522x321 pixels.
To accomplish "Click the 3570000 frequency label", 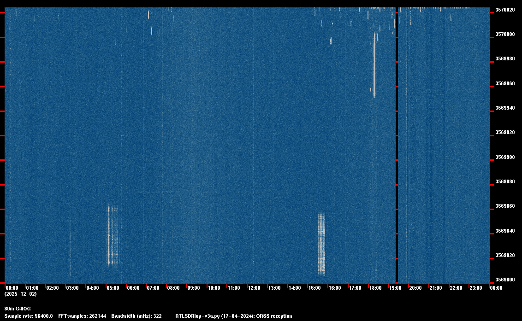I will click(x=505, y=34).
